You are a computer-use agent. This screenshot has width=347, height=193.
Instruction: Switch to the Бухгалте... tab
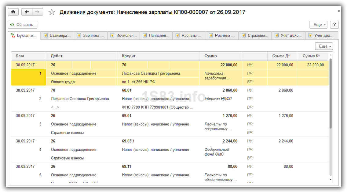click(24, 36)
